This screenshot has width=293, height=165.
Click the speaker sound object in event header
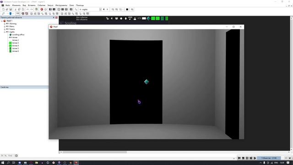112,18
